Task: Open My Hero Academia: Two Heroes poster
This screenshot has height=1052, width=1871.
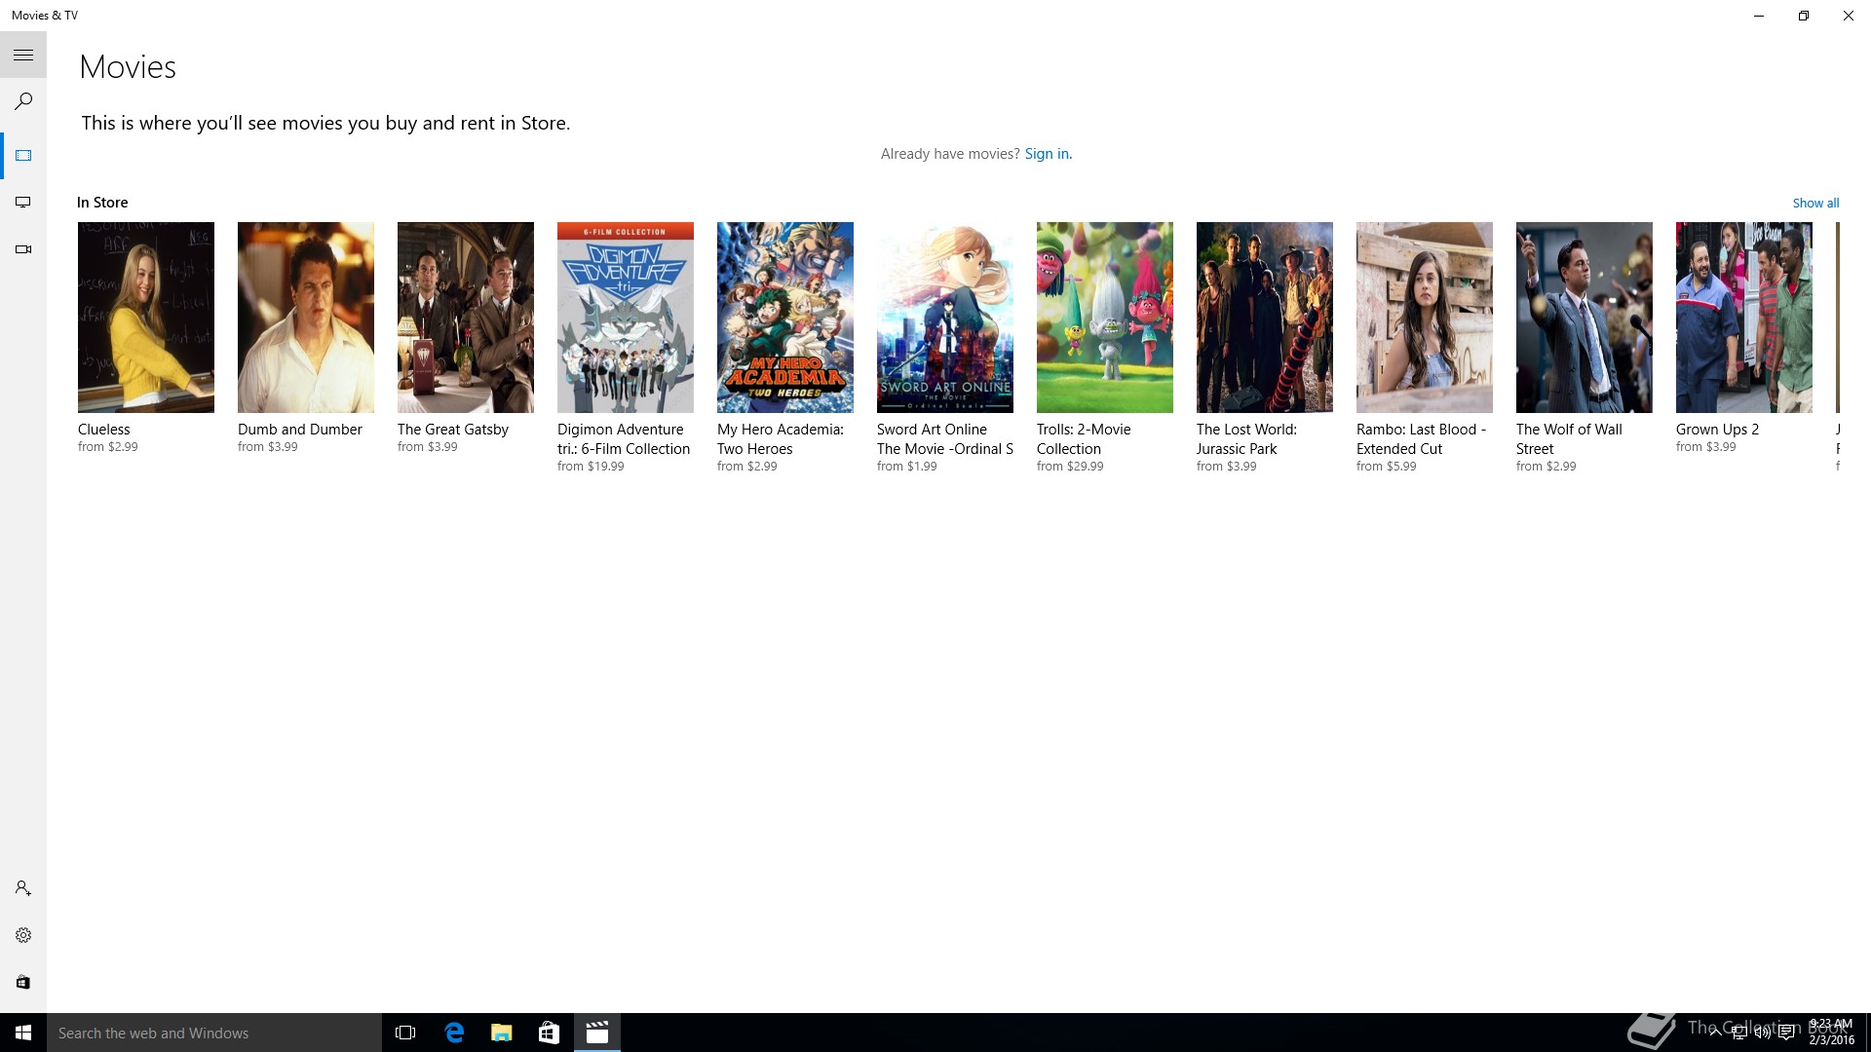Action: [785, 318]
